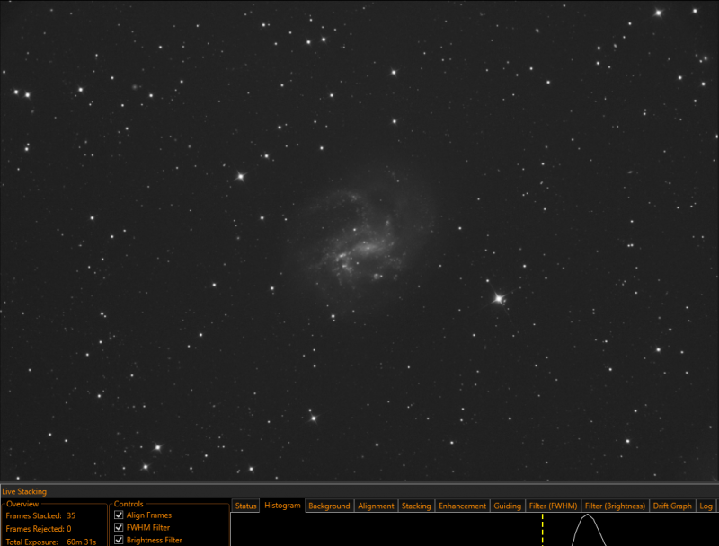Click the Frames Stacked value 35
This screenshot has width=719, height=546.
click(x=71, y=515)
